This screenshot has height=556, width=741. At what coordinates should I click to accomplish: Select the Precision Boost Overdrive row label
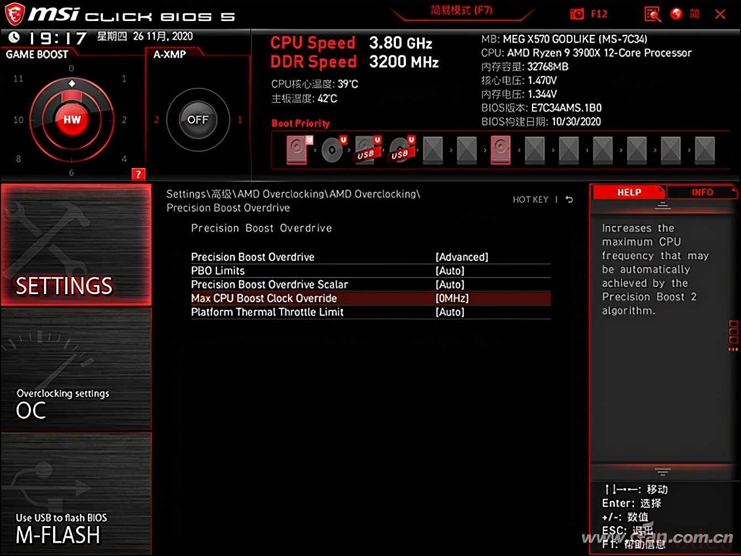pyautogui.click(x=253, y=257)
